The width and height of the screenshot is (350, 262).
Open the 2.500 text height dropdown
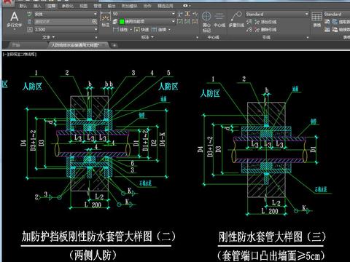tap(96, 30)
